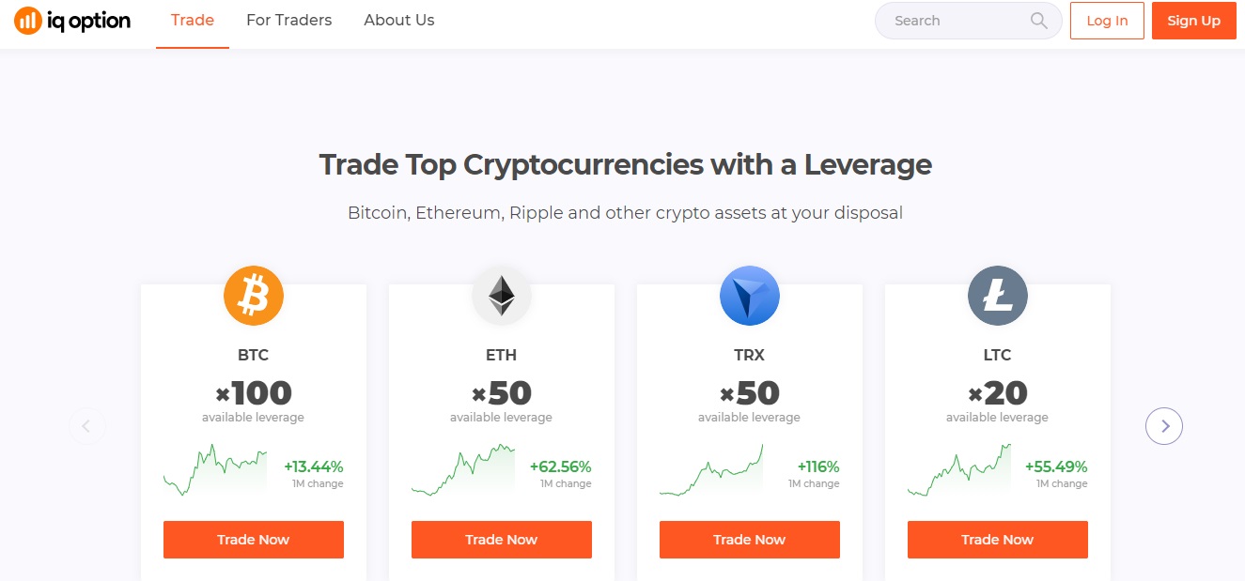1245x581 pixels.
Task: Open the Trade tab
Action: point(193,20)
